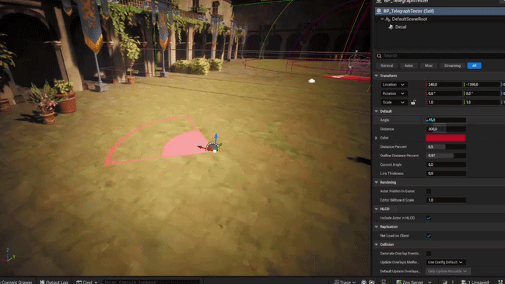Image resolution: width=505 pixels, height=284 pixels.
Task: Select the General filter tab
Action: [387, 65]
